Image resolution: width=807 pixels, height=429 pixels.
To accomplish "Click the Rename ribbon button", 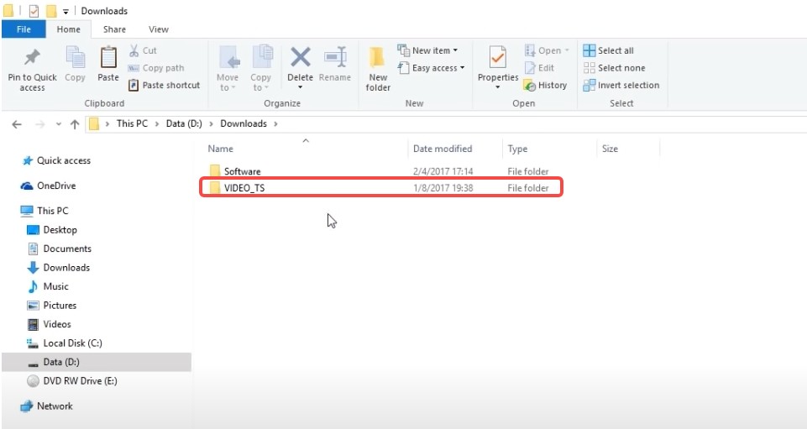I will tap(334, 64).
